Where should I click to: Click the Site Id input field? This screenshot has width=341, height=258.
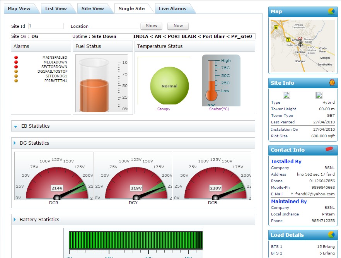point(46,26)
